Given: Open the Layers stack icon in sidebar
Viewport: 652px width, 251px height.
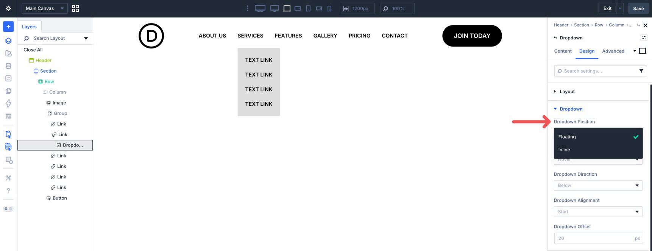Looking at the screenshot, I should pos(8,41).
